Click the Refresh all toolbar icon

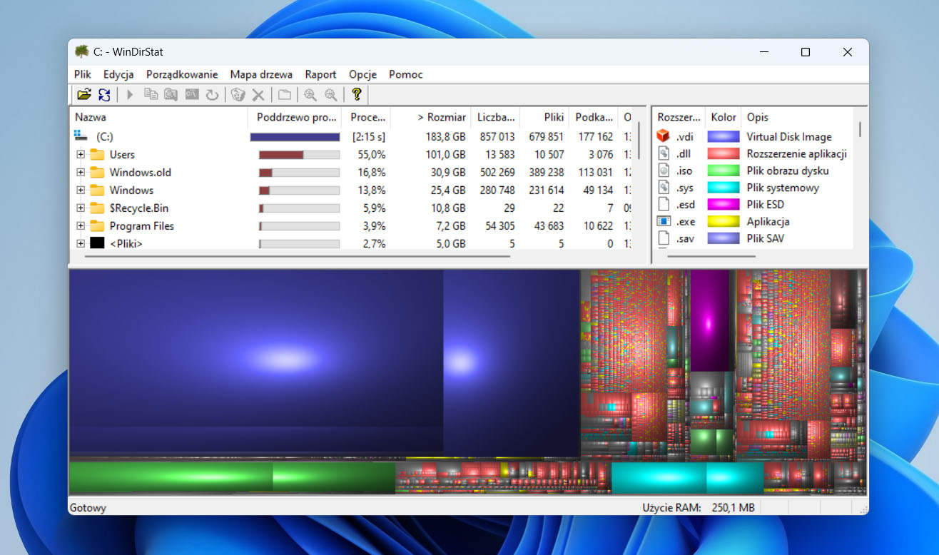pos(104,94)
